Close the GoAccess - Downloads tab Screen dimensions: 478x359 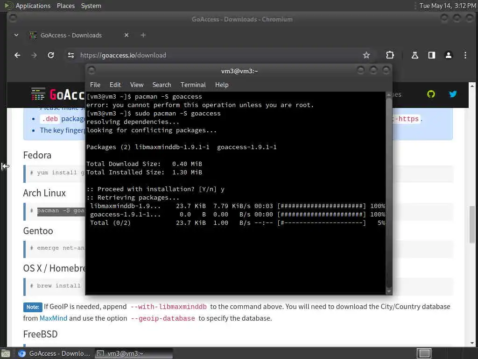tap(127, 35)
